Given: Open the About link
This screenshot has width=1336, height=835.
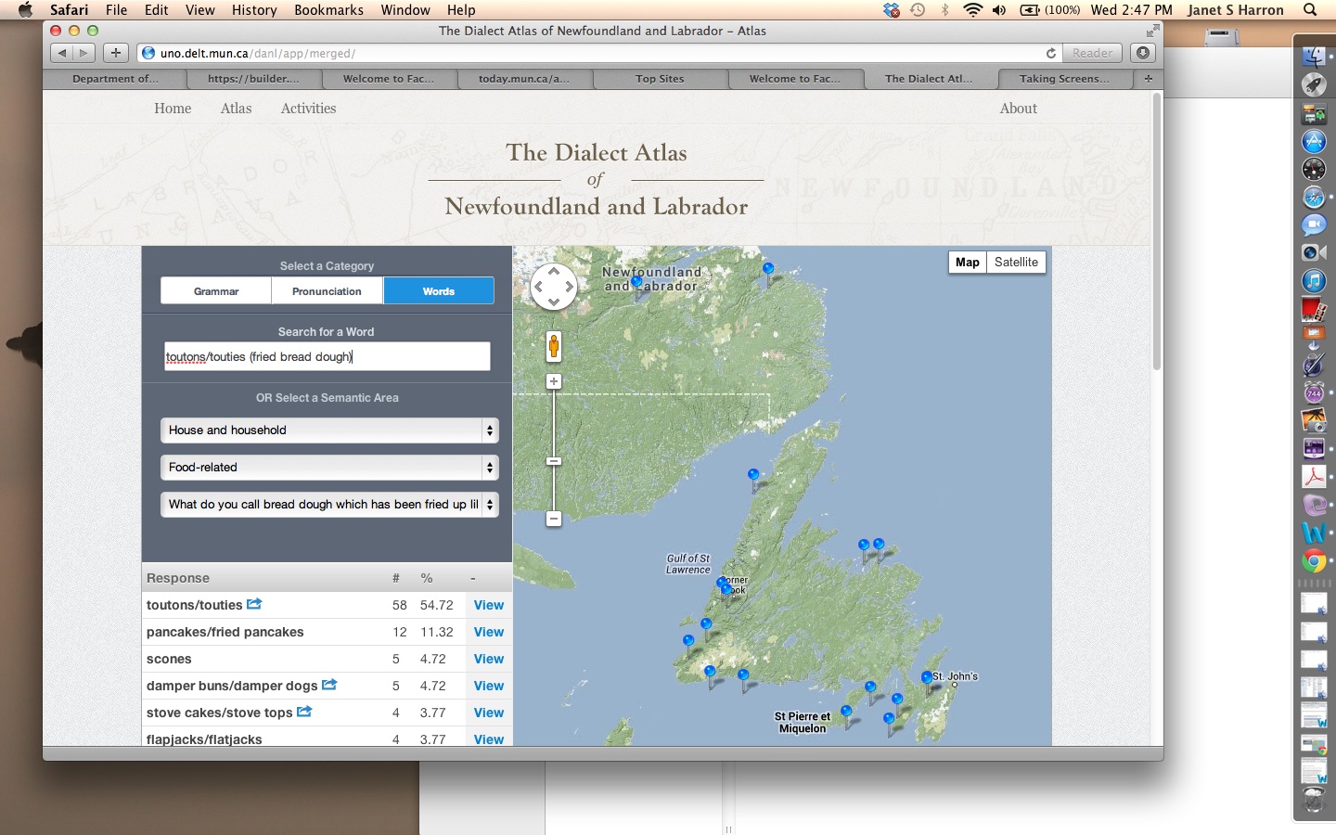Looking at the screenshot, I should tap(1018, 109).
